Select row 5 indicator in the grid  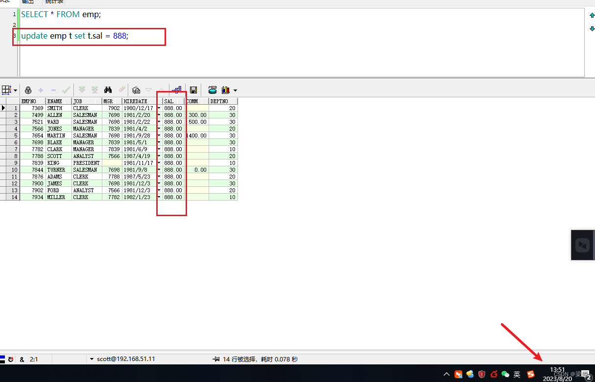pos(13,135)
